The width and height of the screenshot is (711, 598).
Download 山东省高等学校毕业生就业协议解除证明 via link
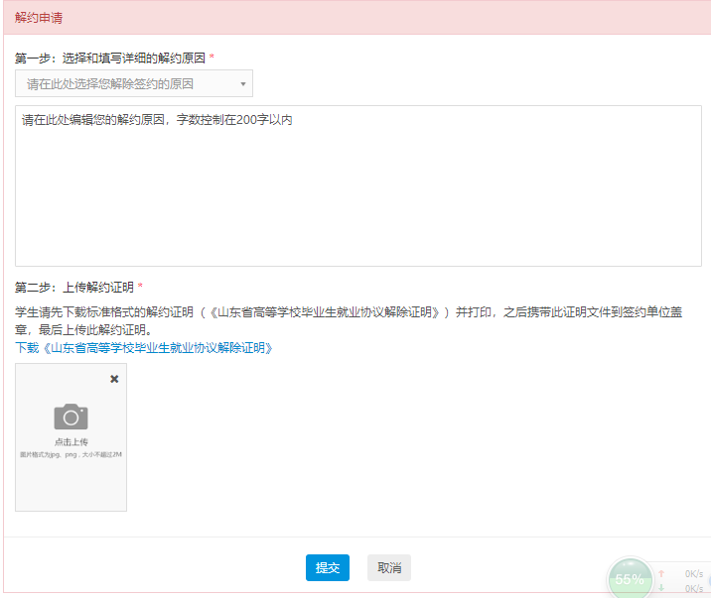click(x=144, y=348)
